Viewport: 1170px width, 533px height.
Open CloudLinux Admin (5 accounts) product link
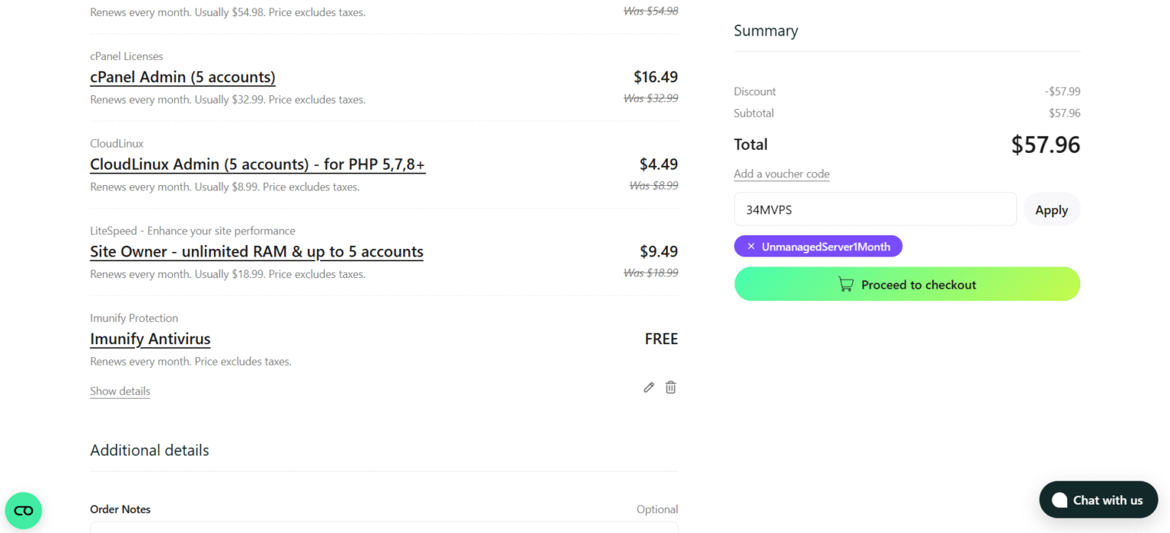point(257,164)
